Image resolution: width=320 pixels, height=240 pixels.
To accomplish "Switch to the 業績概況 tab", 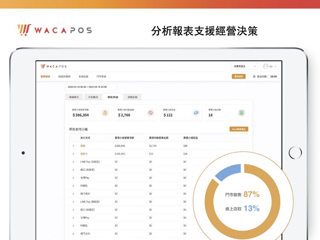I will coord(74,97).
